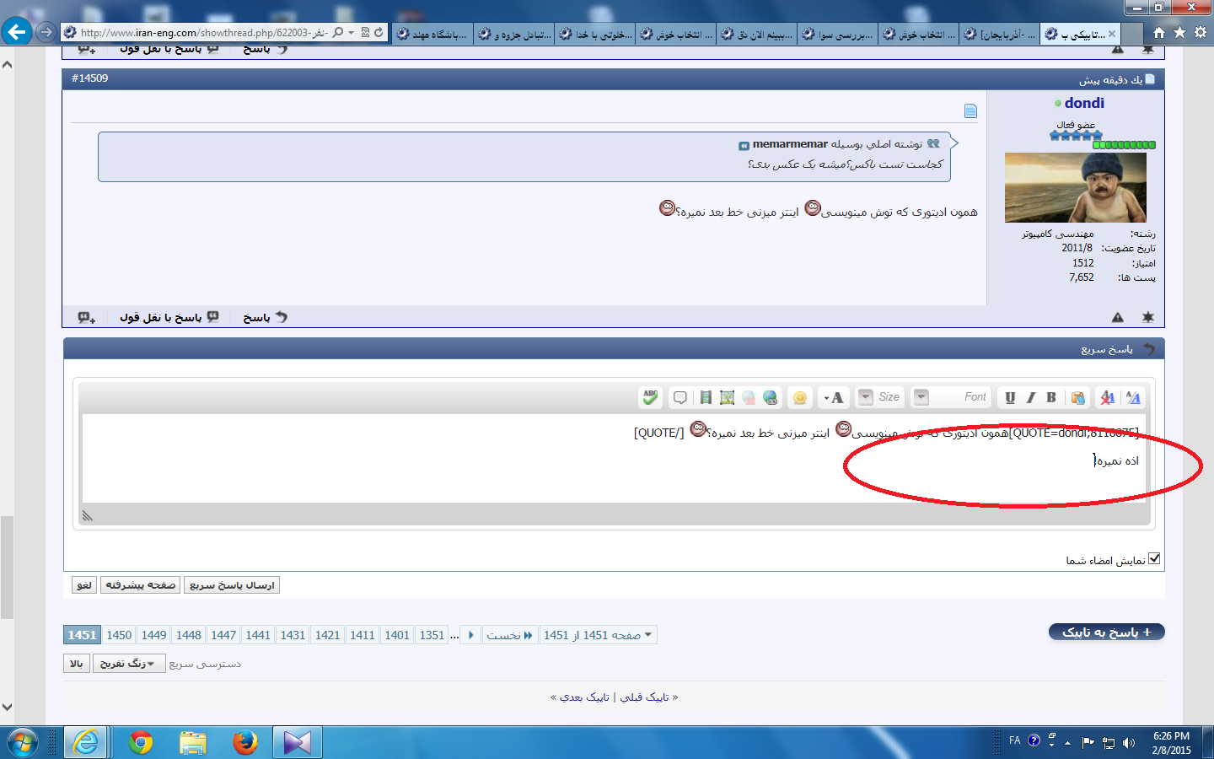Open the quick access رنگ تفریح dropdown

tap(128, 664)
